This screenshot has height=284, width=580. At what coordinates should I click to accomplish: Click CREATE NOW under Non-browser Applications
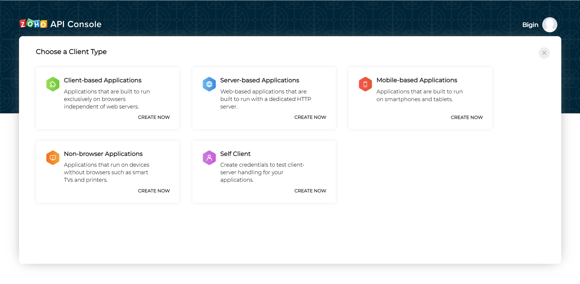click(x=153, y=191)
